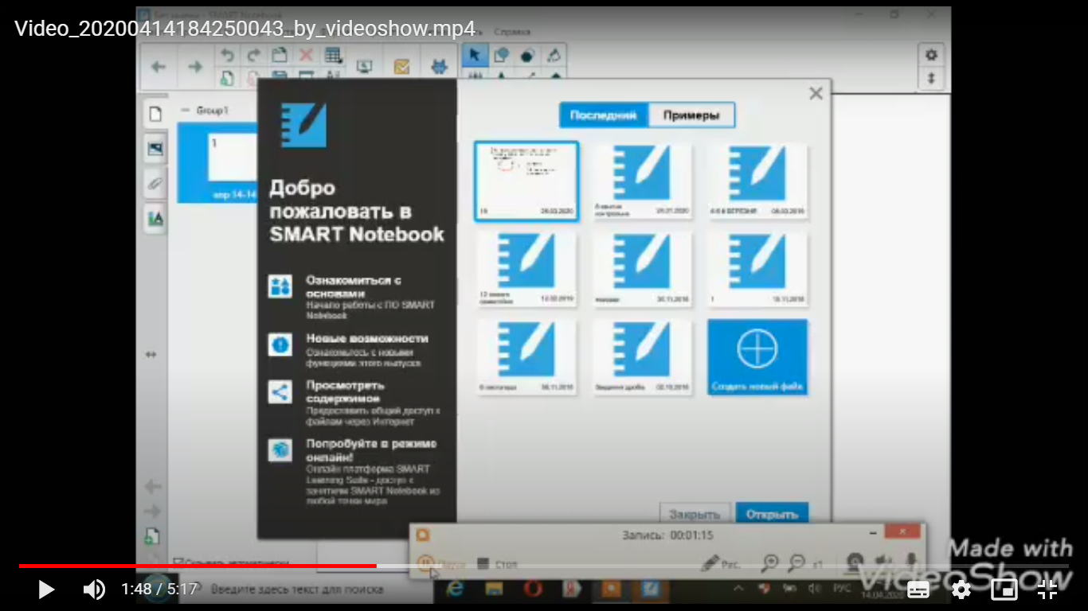Click the Windows taskbar search box
The image size is (1088, 611).
click(x=299, y=590)
